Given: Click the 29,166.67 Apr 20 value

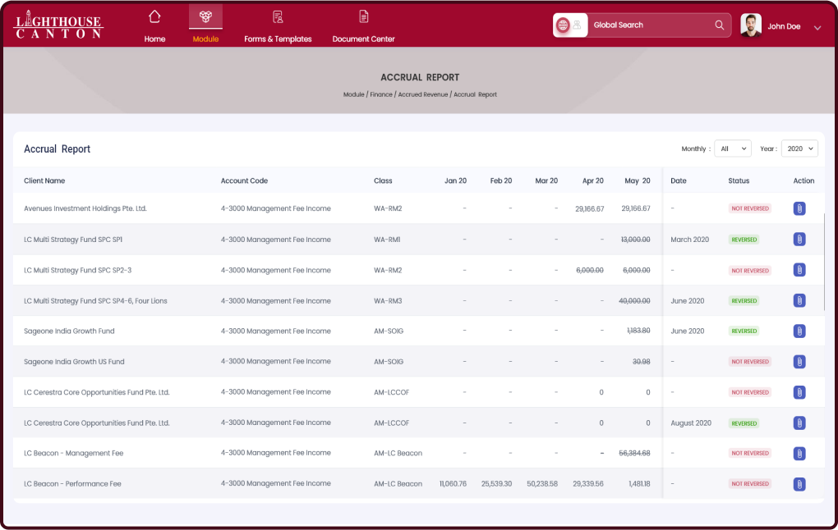Looking at the screenshot, I should pos(590,208).
